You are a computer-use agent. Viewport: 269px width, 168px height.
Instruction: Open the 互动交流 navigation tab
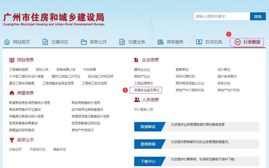(213, 42)
